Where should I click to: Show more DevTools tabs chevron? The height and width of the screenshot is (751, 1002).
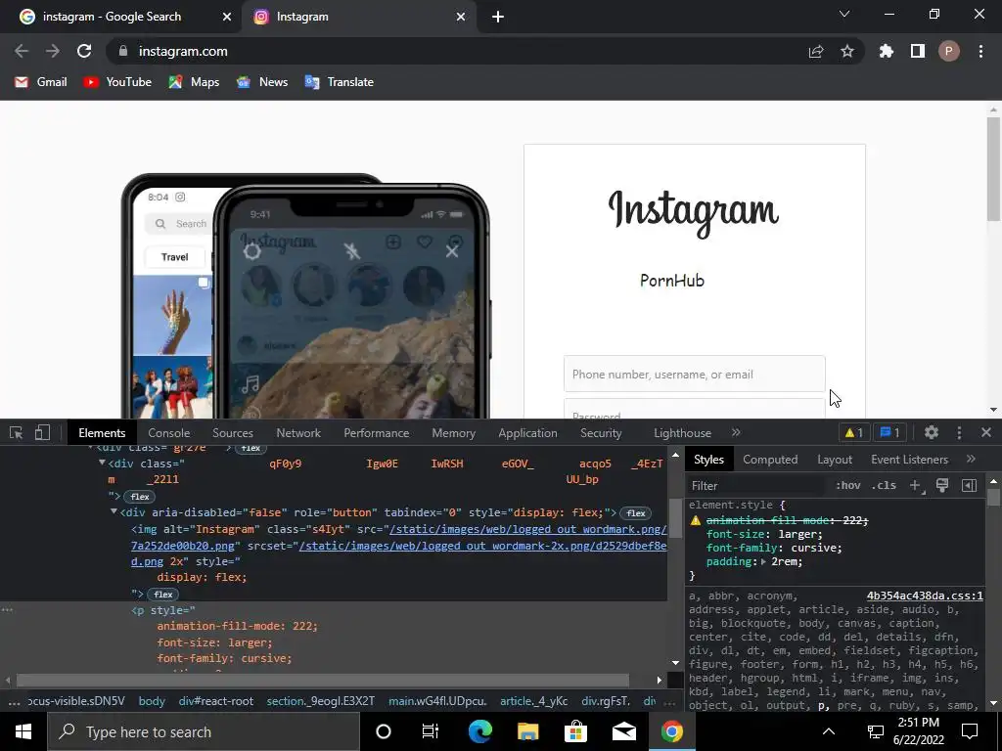736,432
